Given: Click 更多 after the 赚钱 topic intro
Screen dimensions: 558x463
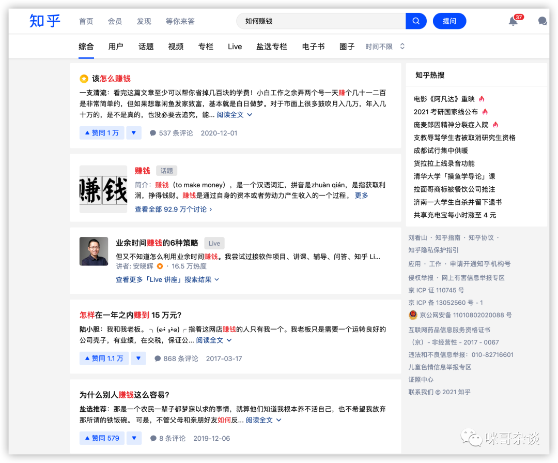Looking at the screenshot, I should (x=361, y=196).
